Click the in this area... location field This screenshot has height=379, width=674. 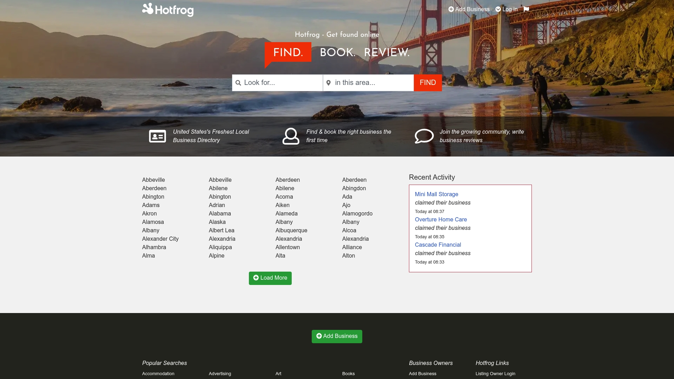point(369,82)
